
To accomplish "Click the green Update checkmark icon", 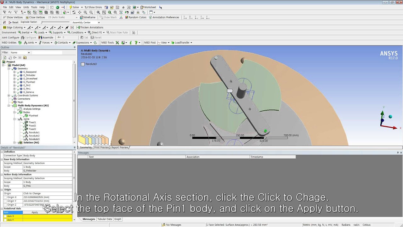I will (x=57, y=7).
